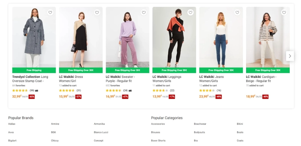Open the Addax brand link
This screenshot has height=146, width=301.
(x=12, y=124)
